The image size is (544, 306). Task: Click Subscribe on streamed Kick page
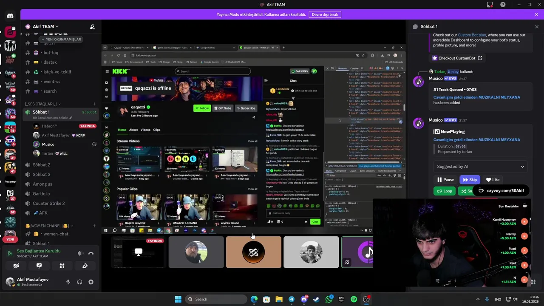tap(246, 108)
